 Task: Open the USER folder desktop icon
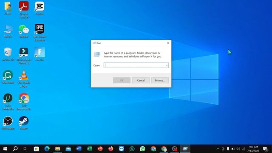[8, 8]
